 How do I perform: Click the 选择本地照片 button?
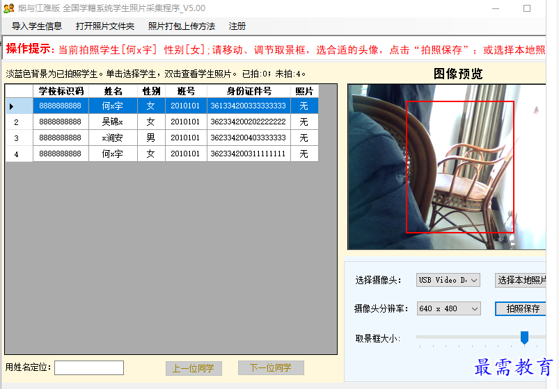tap(521, 280)
